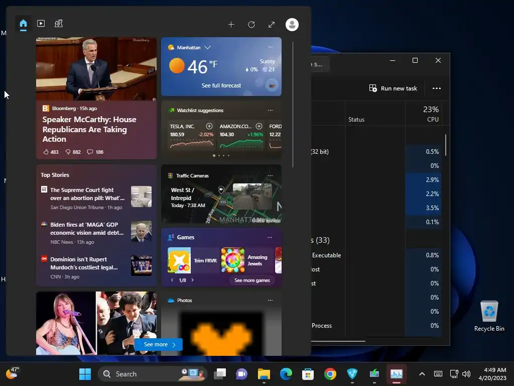Open Photos widget more options
514x386 pixels.
click(270, 301)
